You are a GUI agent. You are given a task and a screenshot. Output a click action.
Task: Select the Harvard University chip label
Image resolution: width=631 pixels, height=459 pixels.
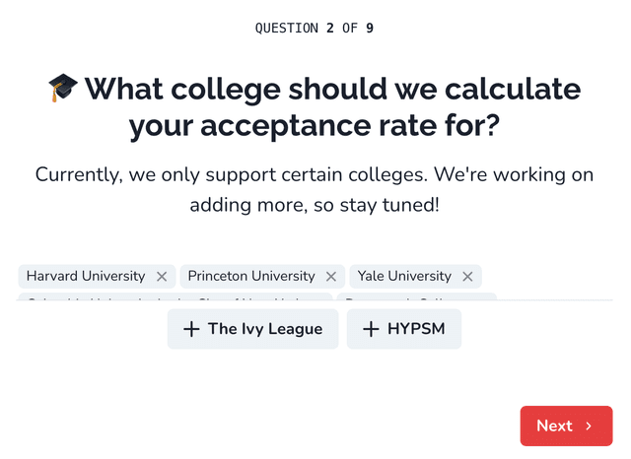[86, 276]
